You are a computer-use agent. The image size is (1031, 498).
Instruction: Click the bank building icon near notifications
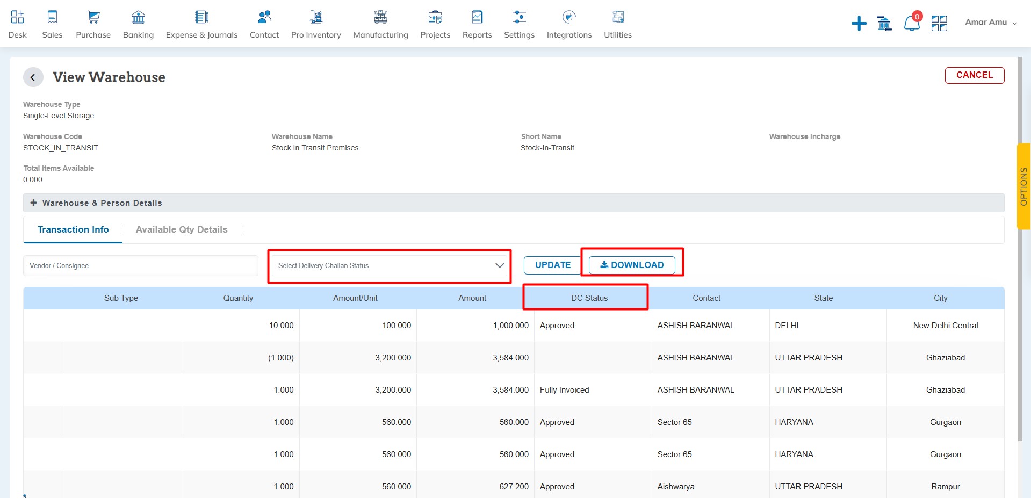tap(884, 23)
